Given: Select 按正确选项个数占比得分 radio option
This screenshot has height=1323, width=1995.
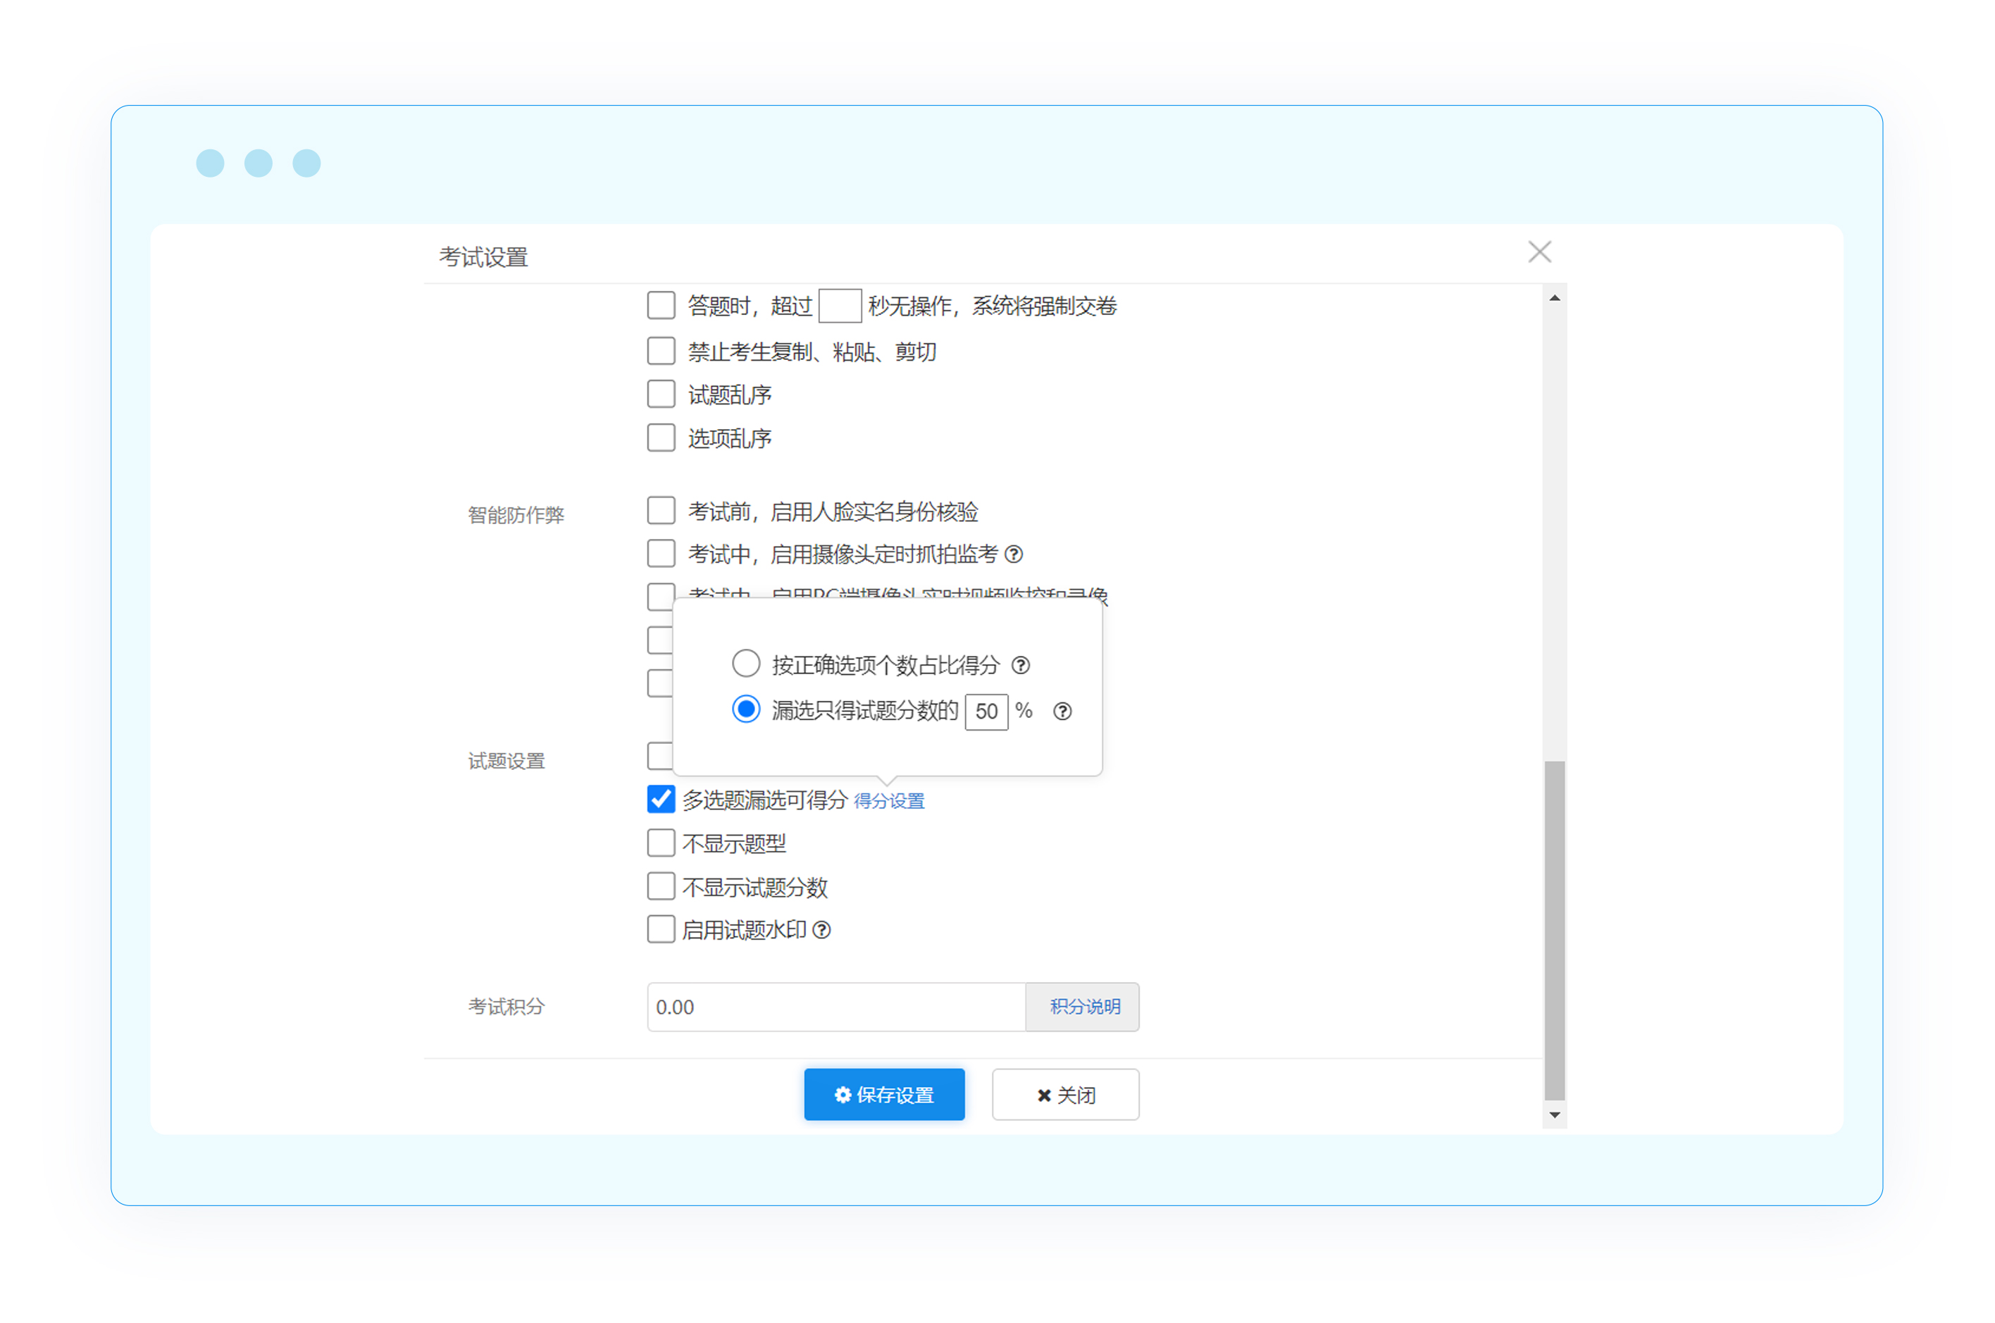Looking at the screenshot, I should click(x=746, y=664).
